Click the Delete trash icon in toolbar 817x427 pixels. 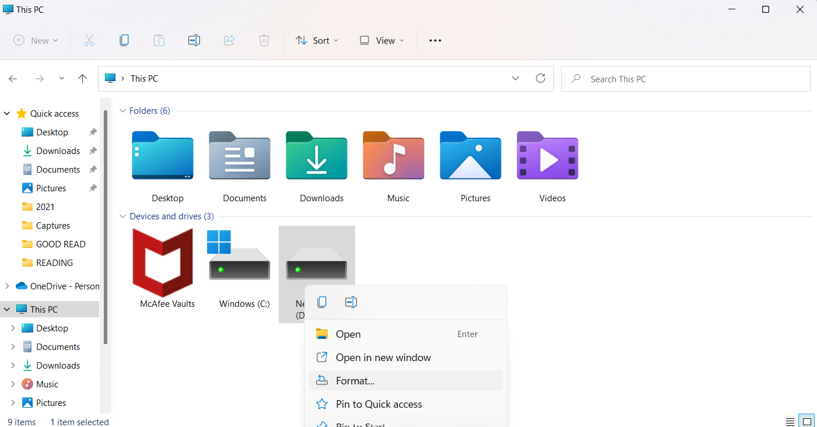264,40
